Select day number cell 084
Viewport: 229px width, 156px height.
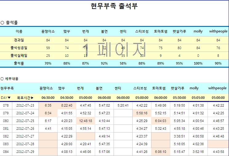[x=6, y=152]
